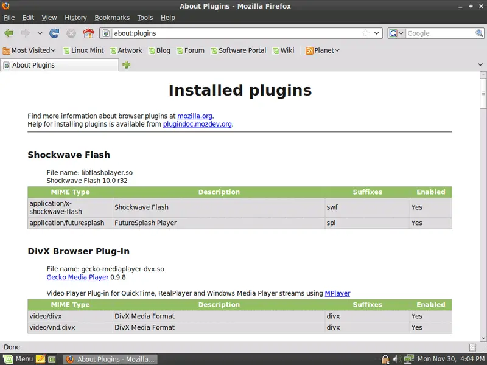Go to the Home page icon
The width and height of the screenshot is (487, 365).
(x=88, y=33)
